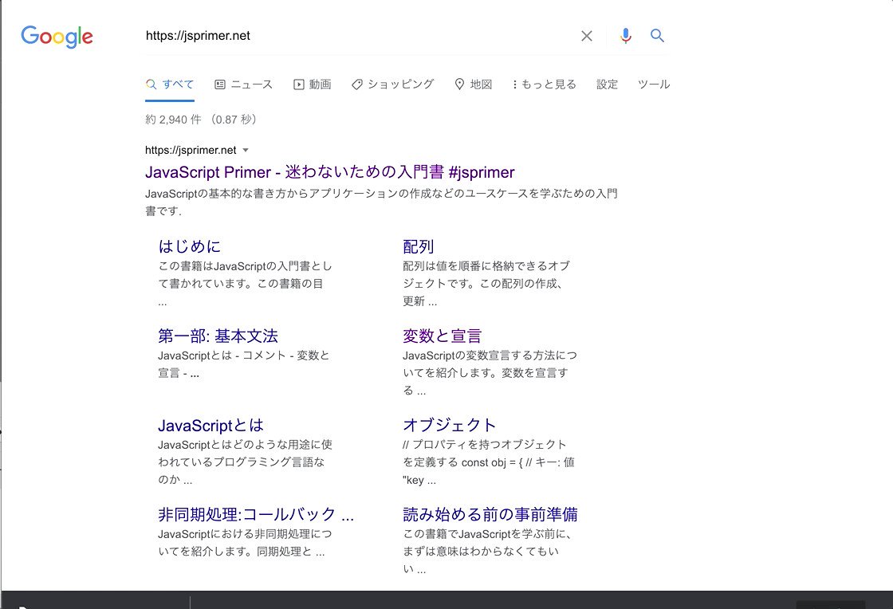This screenshot has height=609, width=893.
Task: Open the オブジェクト sitelink
Action: point(450,425)
